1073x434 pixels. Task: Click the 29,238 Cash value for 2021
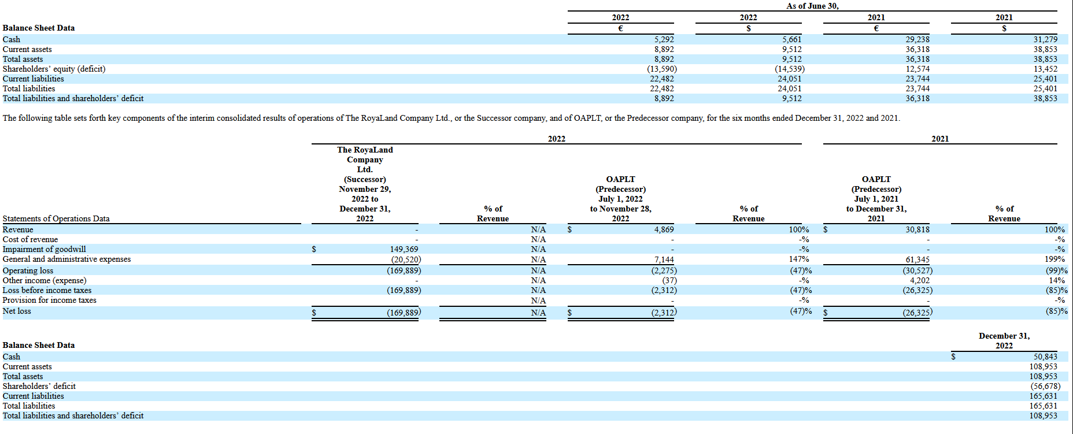917,39
